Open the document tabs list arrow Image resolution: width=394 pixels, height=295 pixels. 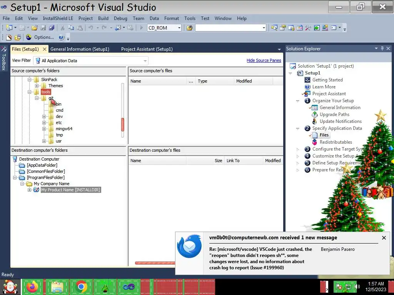coord(279,50)
